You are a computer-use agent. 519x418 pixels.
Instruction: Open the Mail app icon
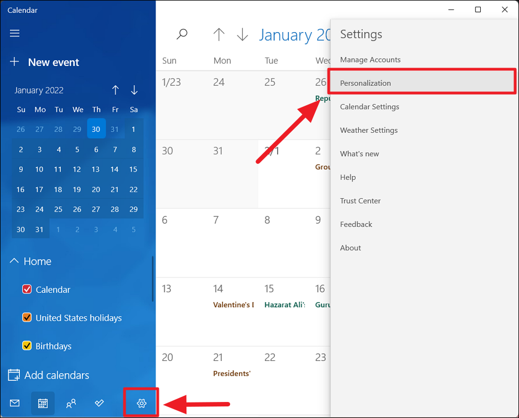click(x=14, y=404)
